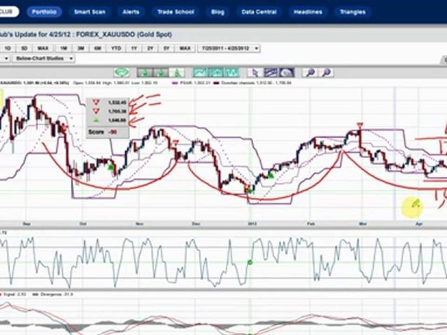Set chart range to 5Y
This screenshot has height=335, width=447.
click(167, 48)
